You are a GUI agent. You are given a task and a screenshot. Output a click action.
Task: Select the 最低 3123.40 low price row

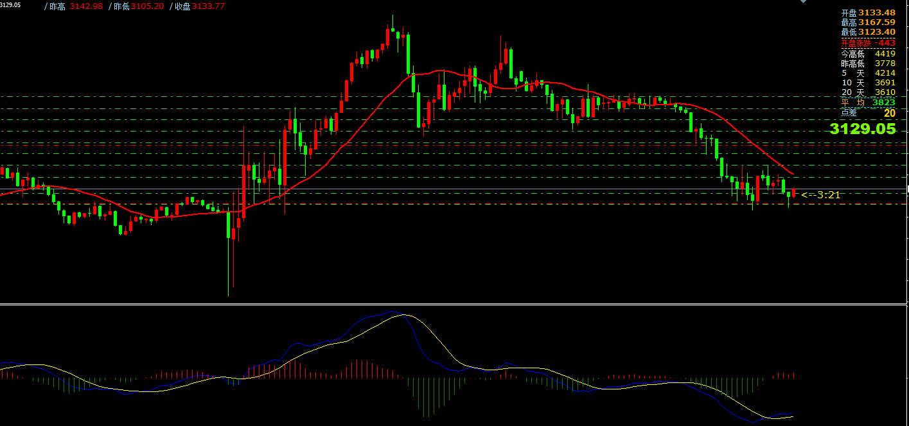[x=868, y=32]
